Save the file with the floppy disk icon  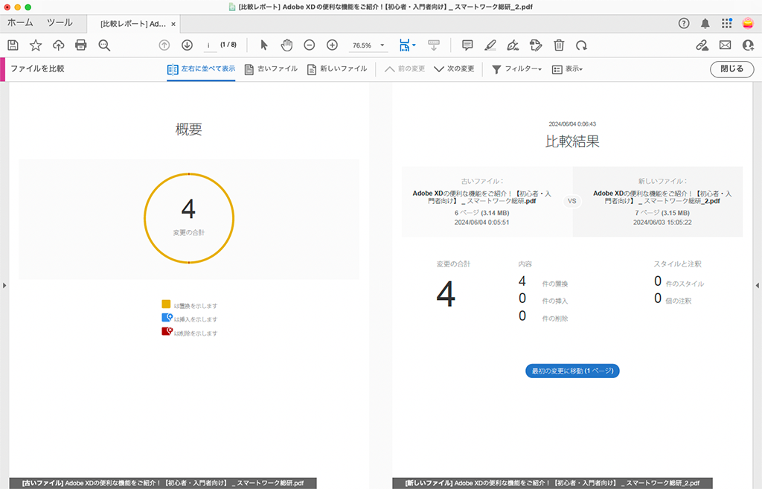[x=13, y=45]
